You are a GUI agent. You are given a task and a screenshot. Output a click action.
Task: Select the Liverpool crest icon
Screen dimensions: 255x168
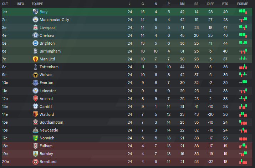click(x=35, y=28)
